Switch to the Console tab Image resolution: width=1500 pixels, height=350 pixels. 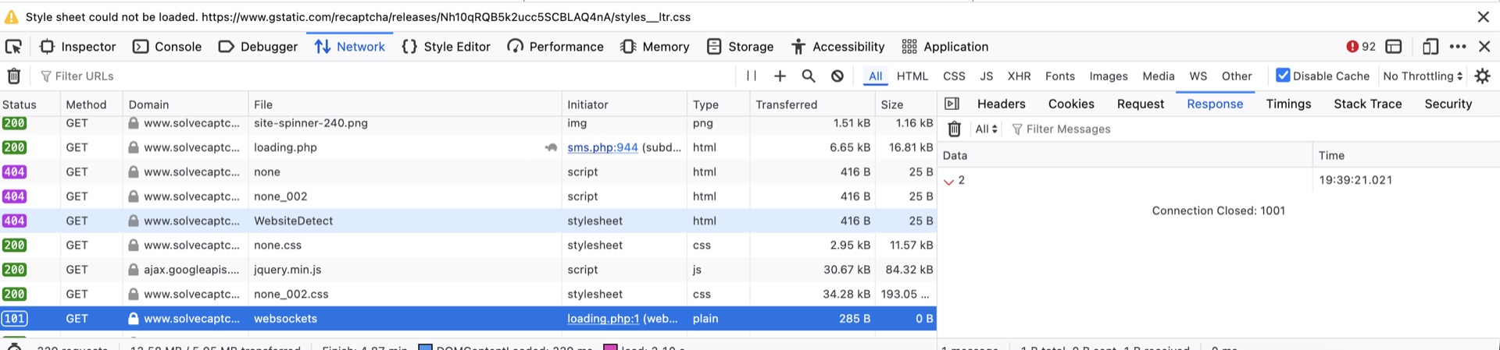pos(167,47)
